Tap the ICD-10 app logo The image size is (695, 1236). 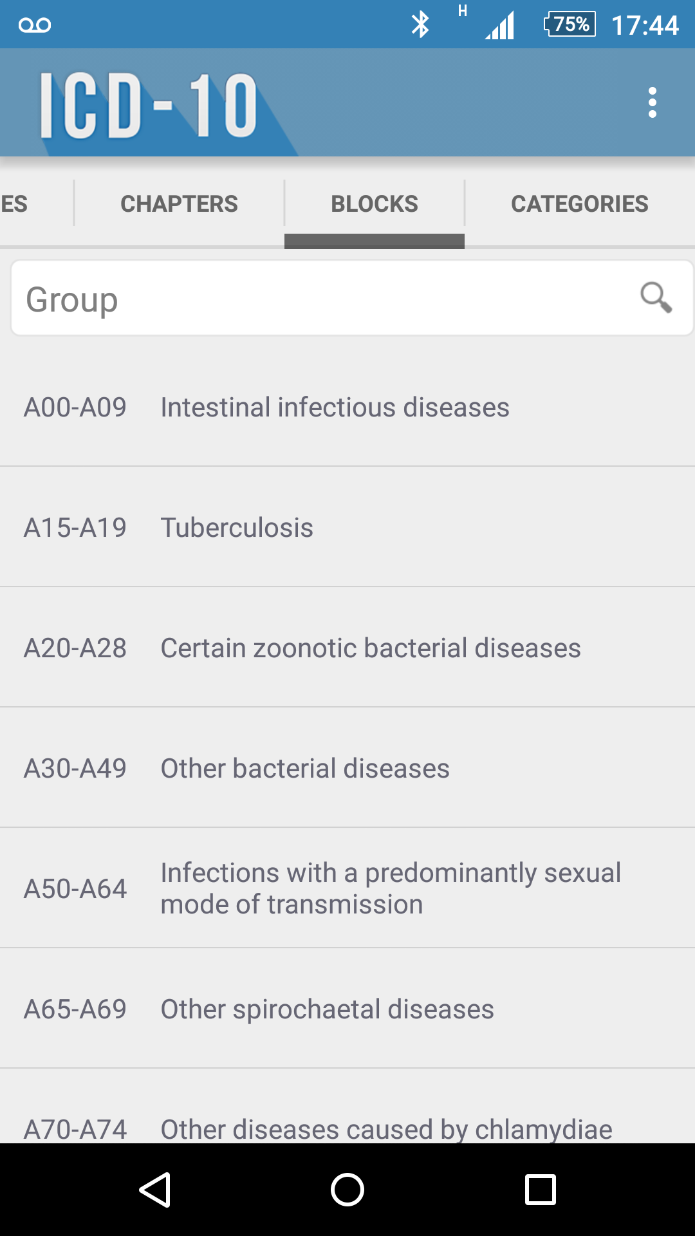(149, 105)
